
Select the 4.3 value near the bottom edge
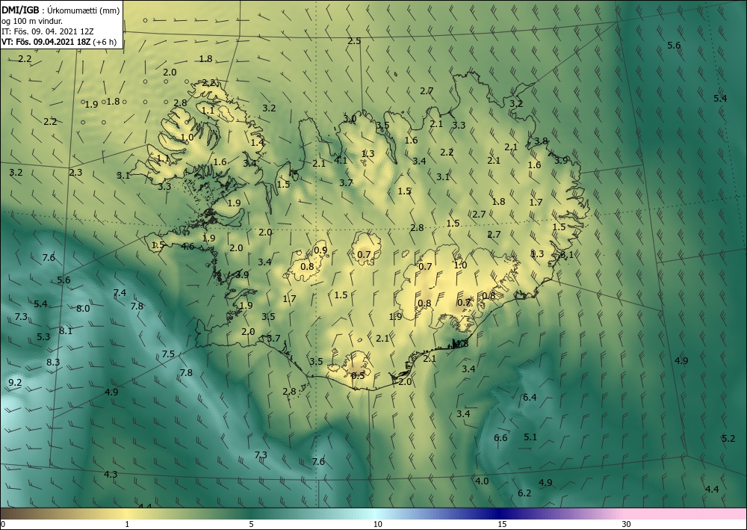click(111, 474)
